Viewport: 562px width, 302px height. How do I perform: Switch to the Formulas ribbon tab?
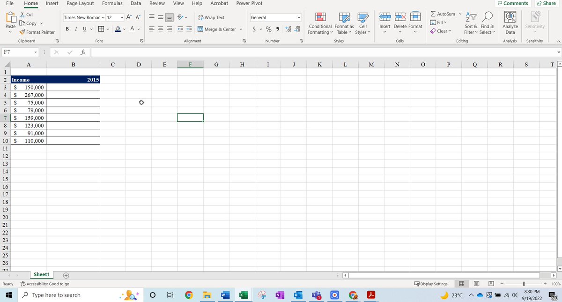tap(112, 3)
